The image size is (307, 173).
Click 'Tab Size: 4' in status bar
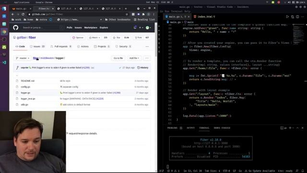coord(213,171)
